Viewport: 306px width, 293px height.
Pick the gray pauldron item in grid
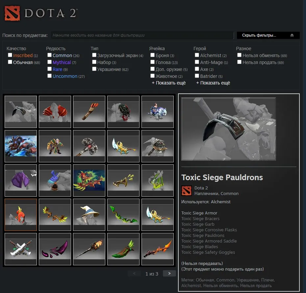pyautogui.click(x=21, y=112)
